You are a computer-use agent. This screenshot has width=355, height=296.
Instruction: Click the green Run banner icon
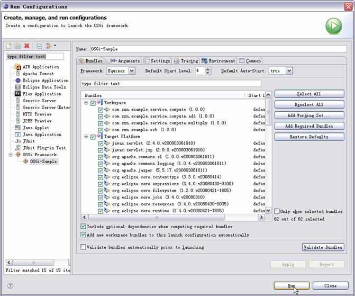pyautogui.click(x=334, y=26)
